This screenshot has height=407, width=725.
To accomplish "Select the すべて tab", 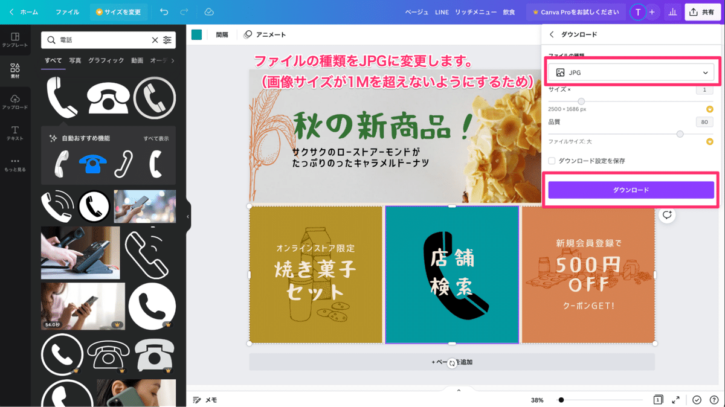I will pos(53,60).
